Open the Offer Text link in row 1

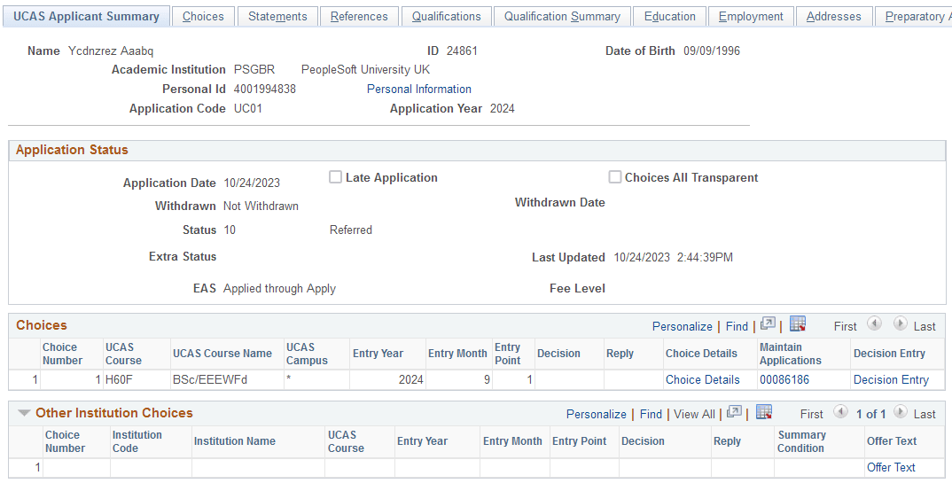891,467
